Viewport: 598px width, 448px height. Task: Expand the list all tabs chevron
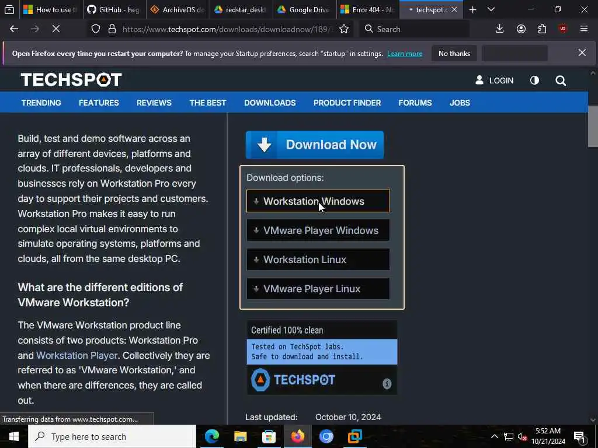pyautogui.click(x=491, y=9)
